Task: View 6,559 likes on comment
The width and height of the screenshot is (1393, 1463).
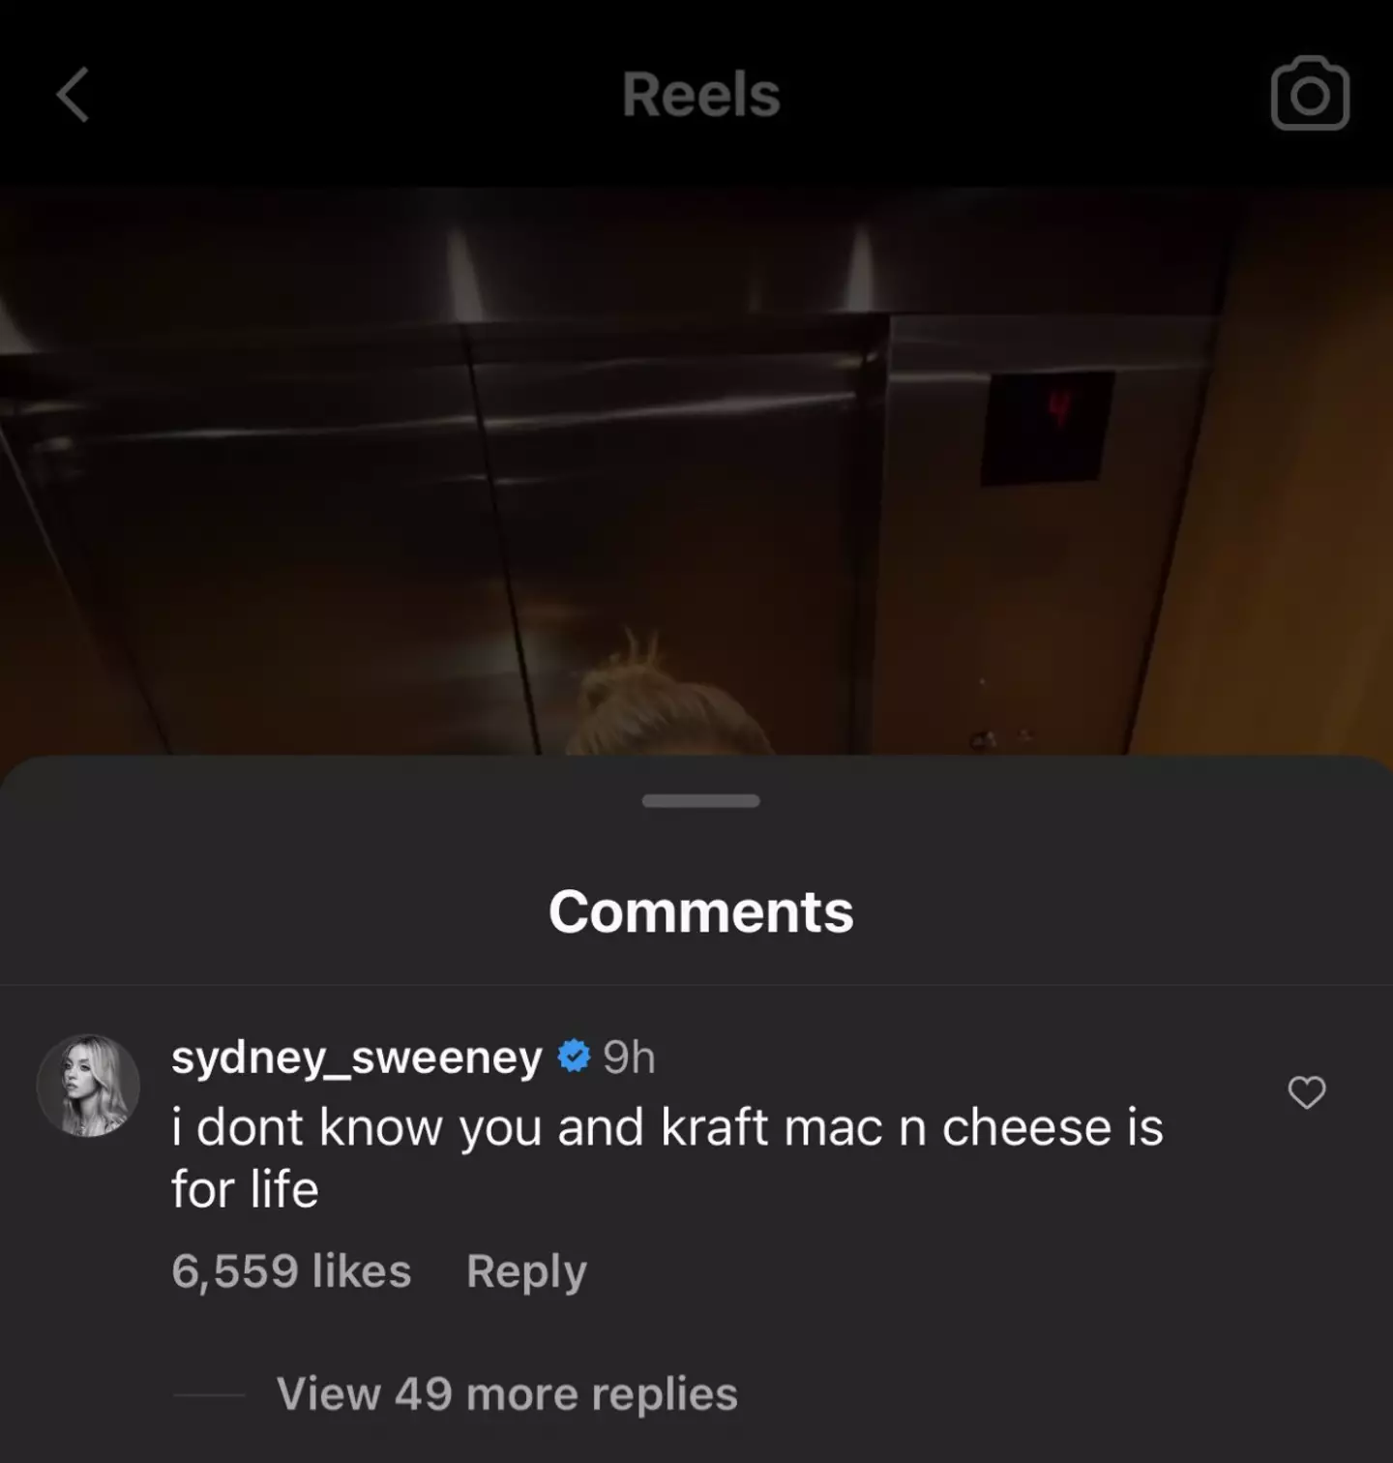Action: 291,1271
